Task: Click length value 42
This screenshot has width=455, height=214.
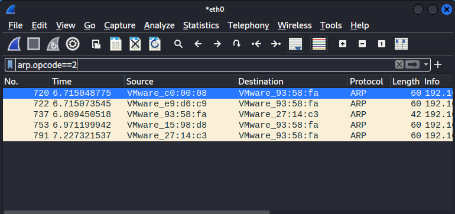Action: click(x=416, y=115)
